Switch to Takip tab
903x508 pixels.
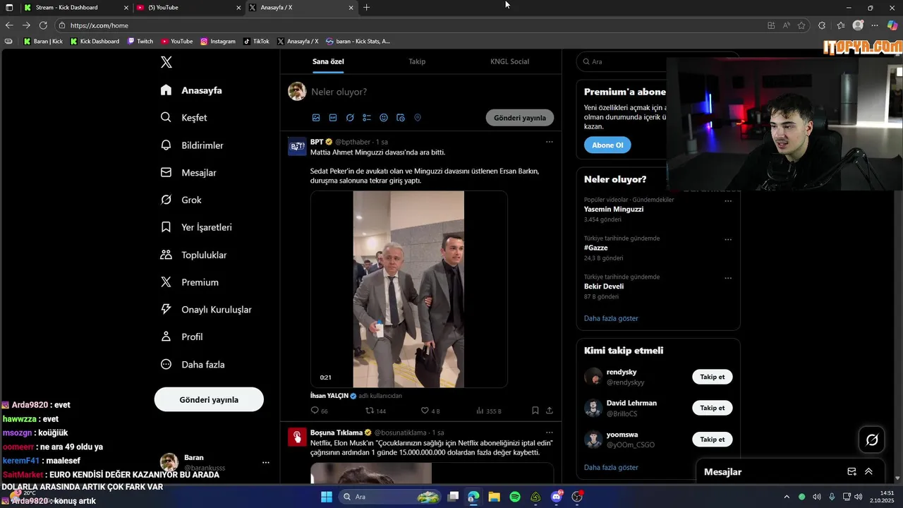tap(417, 61)
